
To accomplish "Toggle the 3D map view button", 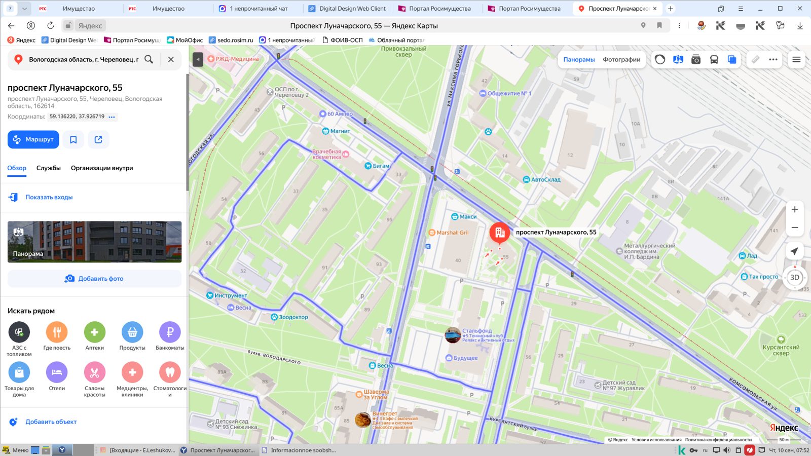I will point(794,277).
